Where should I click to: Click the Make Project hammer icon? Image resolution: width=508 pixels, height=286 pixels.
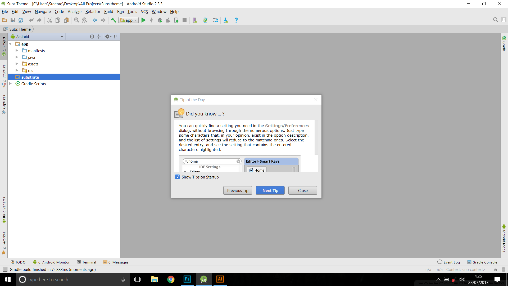pyautogui.click(x=114, y=20)
